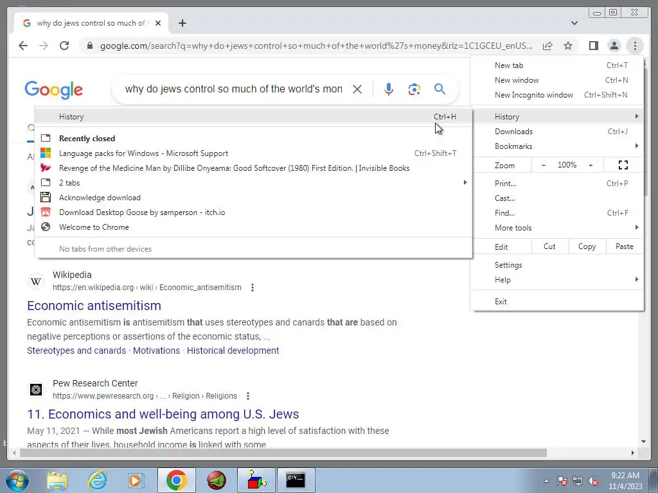Choose New window menu entry
This screenshot has height=493, width=658.
coord(557,80)
